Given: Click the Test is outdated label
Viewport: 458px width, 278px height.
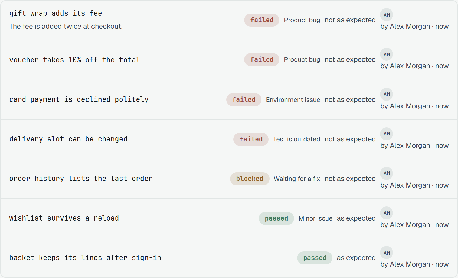Looking at the screenshot, I should [x=296, y=139].
